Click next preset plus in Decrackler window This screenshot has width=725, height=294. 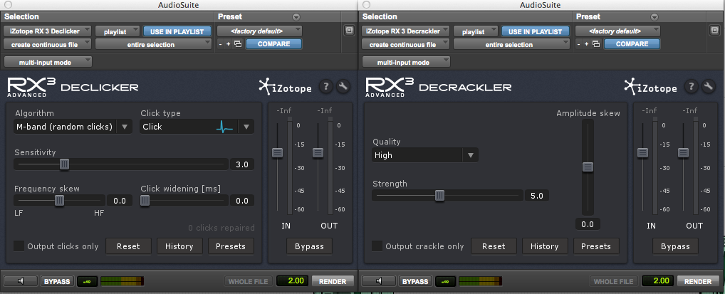click(x=587, y=44)
